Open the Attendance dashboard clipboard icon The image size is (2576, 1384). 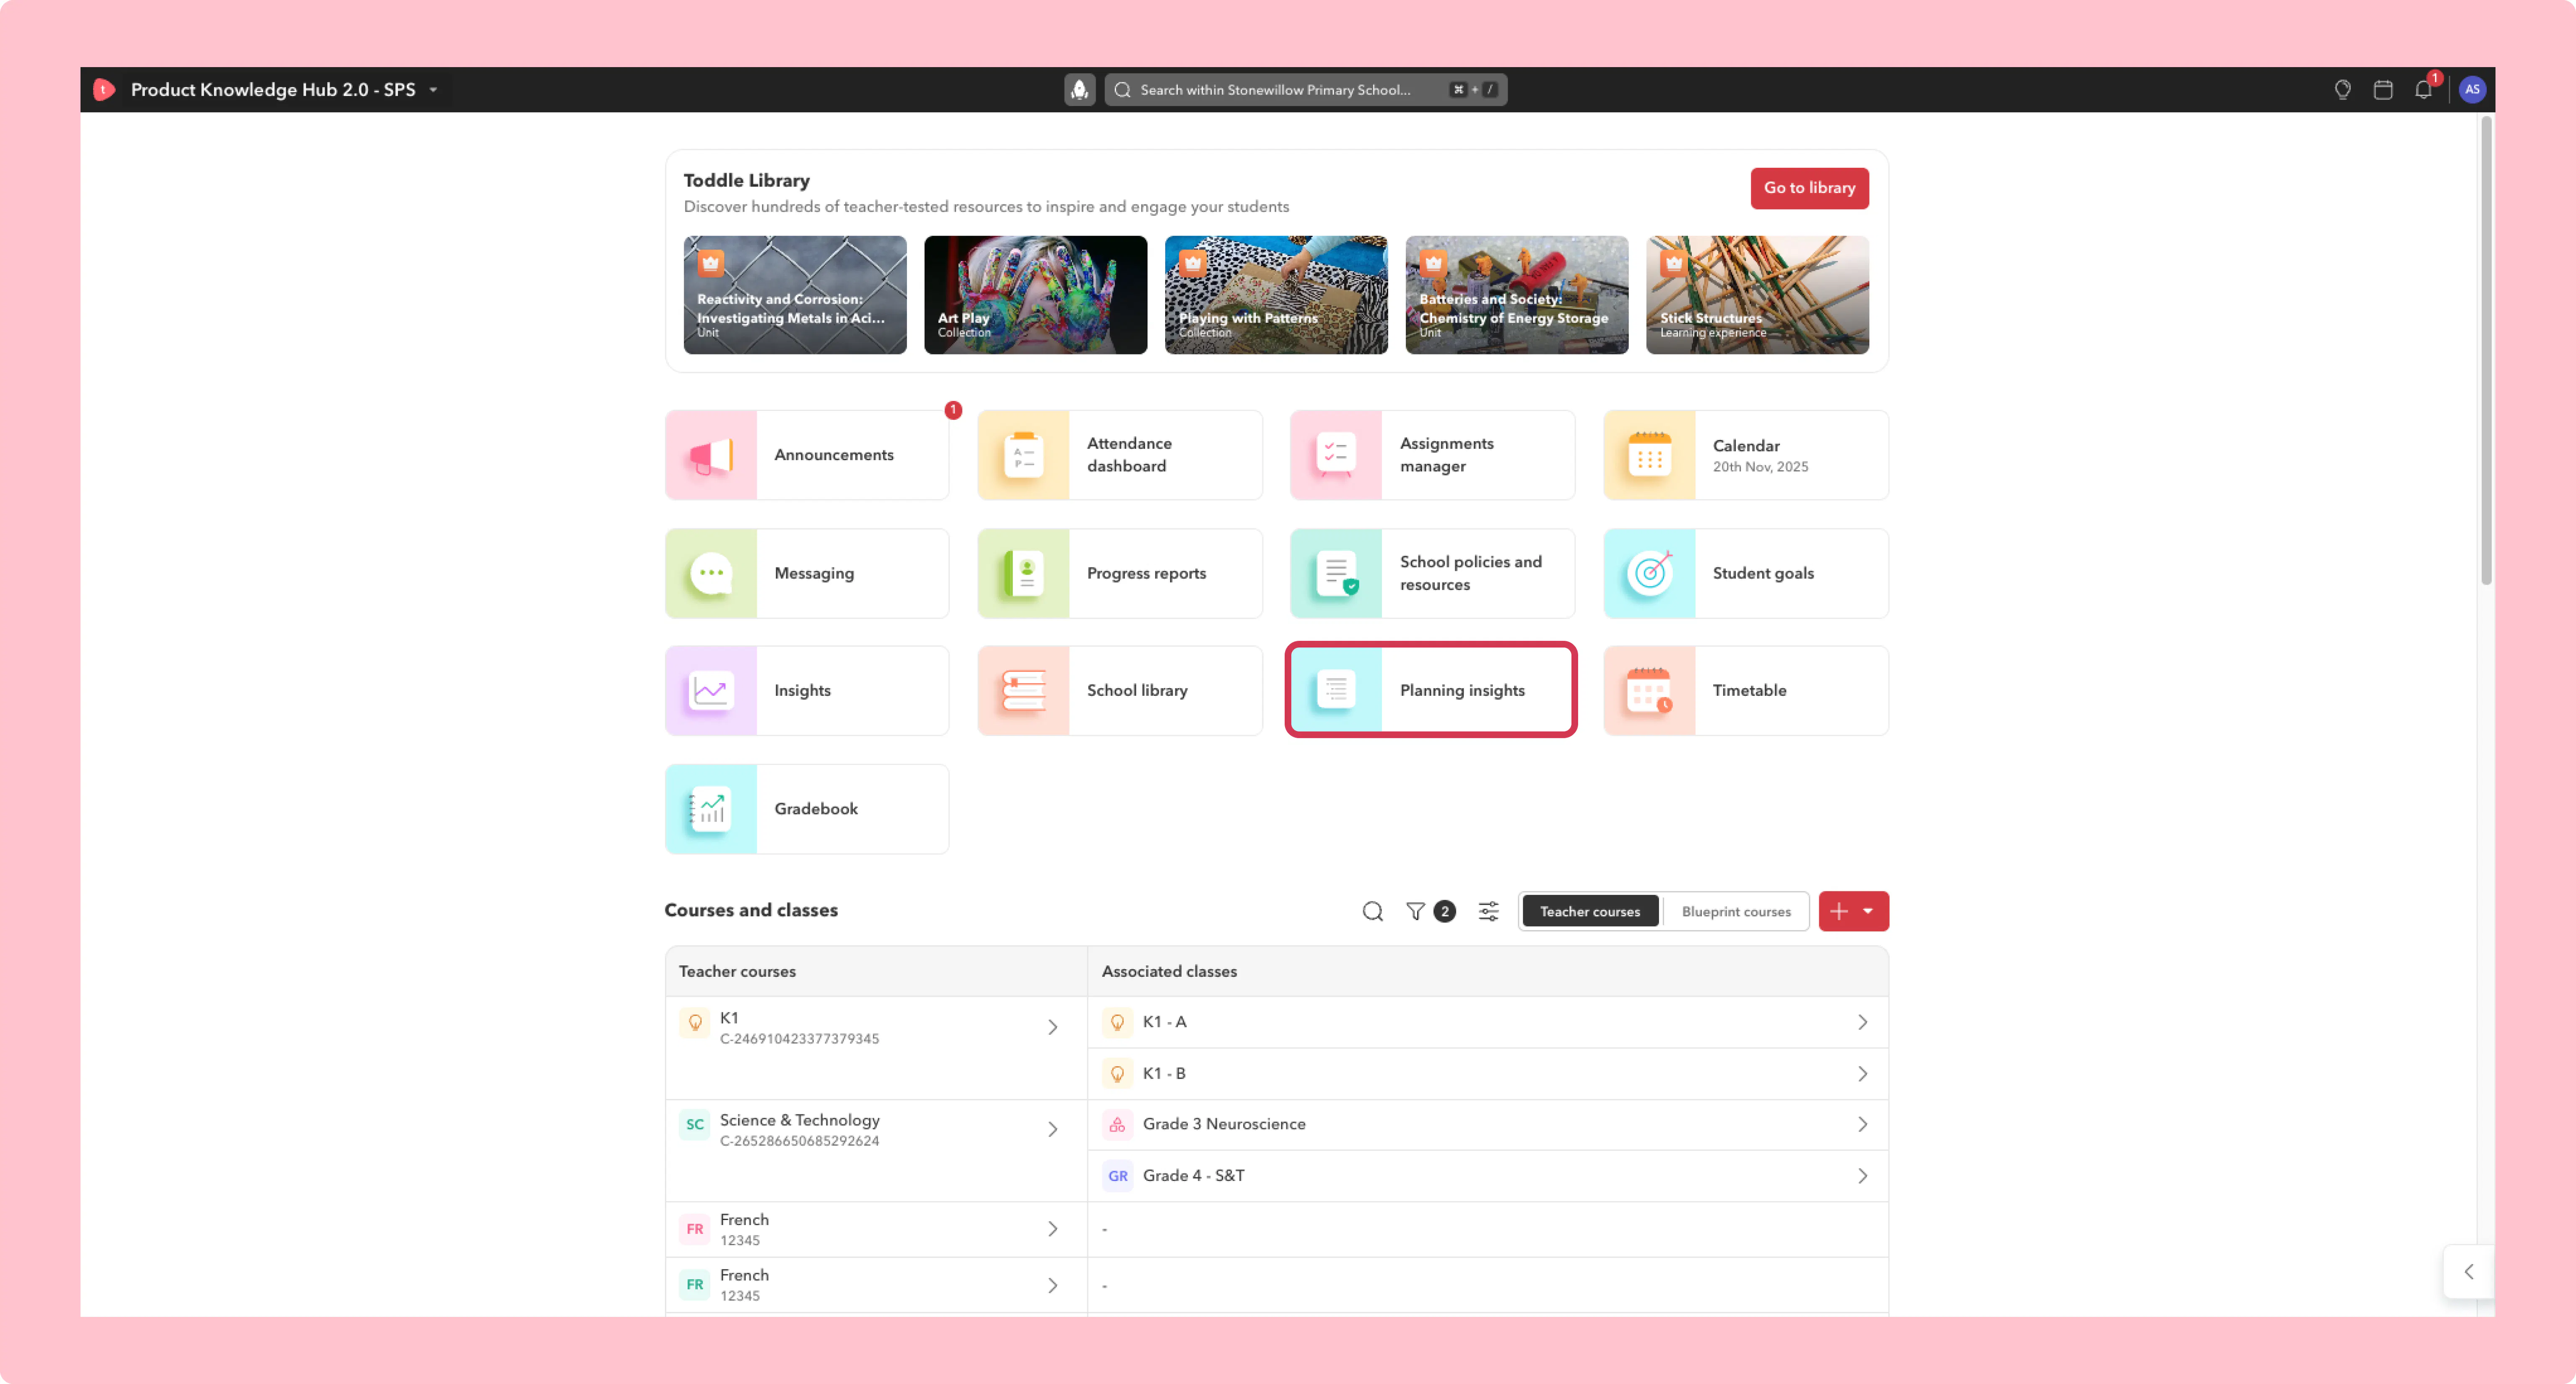coord(1024,456)
